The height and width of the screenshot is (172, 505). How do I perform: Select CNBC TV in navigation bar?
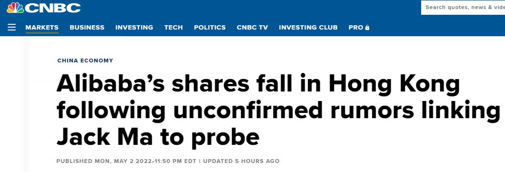[252, 27]
